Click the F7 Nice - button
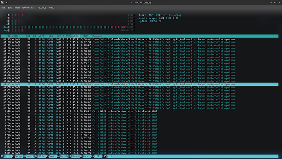 point(74,156)
